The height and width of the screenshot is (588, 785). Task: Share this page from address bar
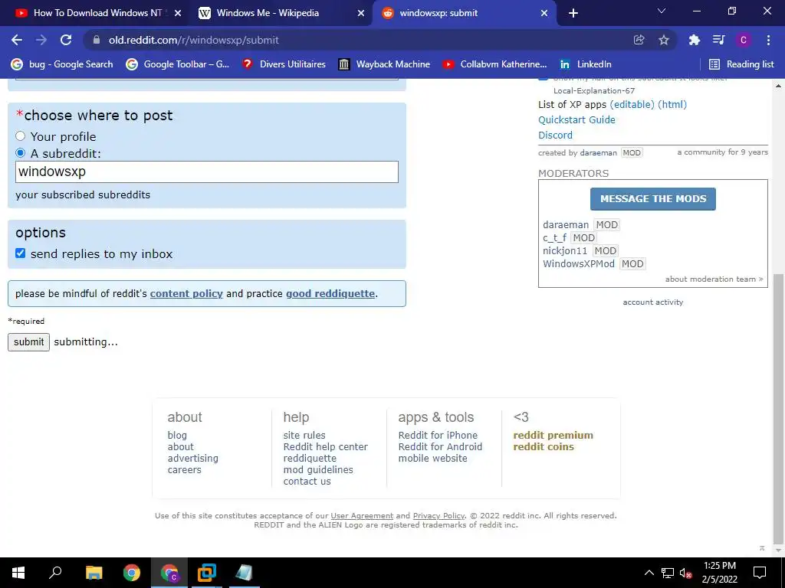tap(639, 40)
